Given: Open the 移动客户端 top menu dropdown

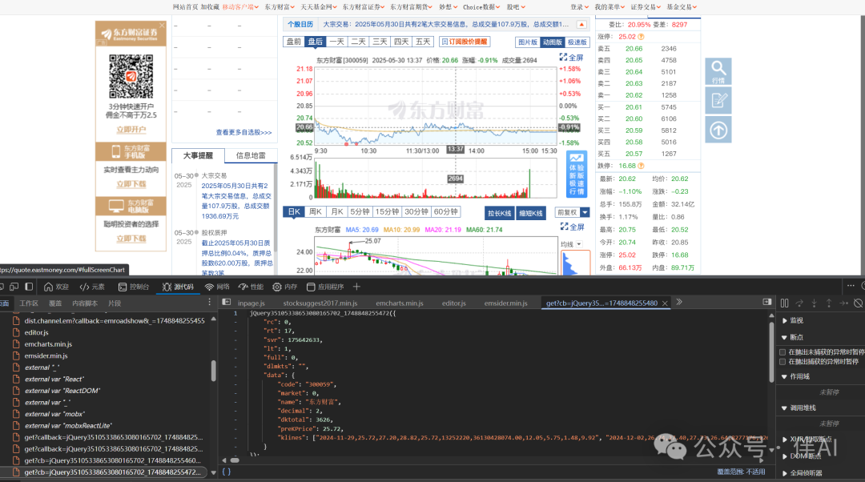Looking at the screenshot, I should point(240,7).
